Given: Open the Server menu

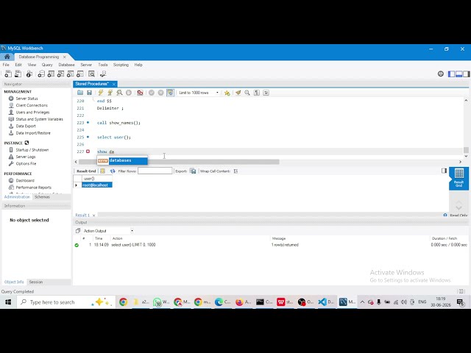Looking at the screenshot, I should (x=86, y=65).
